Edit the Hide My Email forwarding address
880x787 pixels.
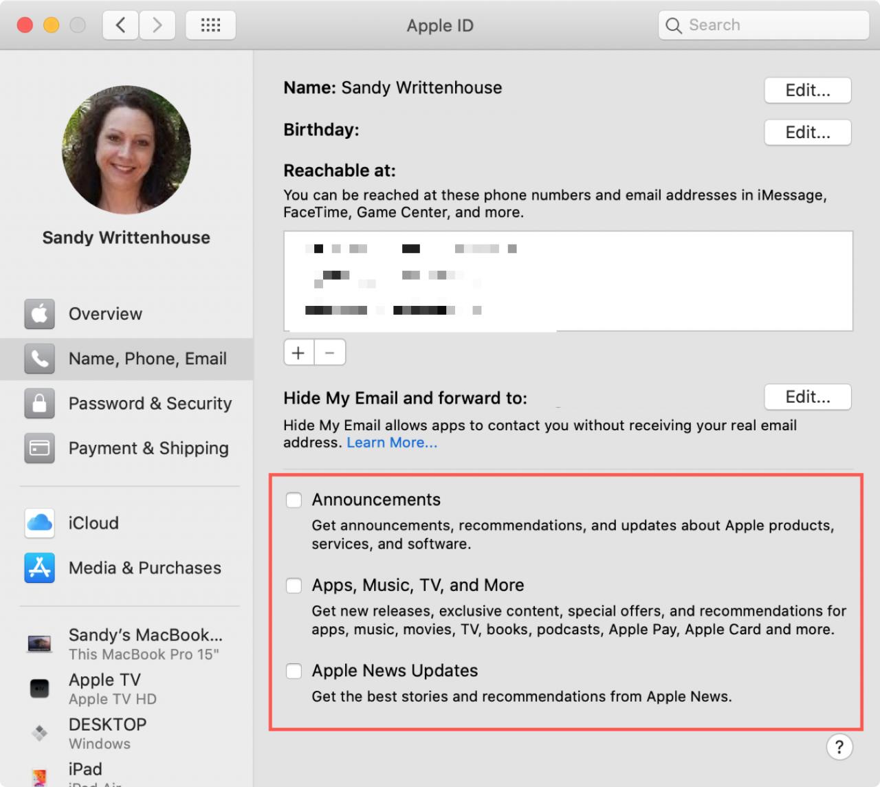808,397
